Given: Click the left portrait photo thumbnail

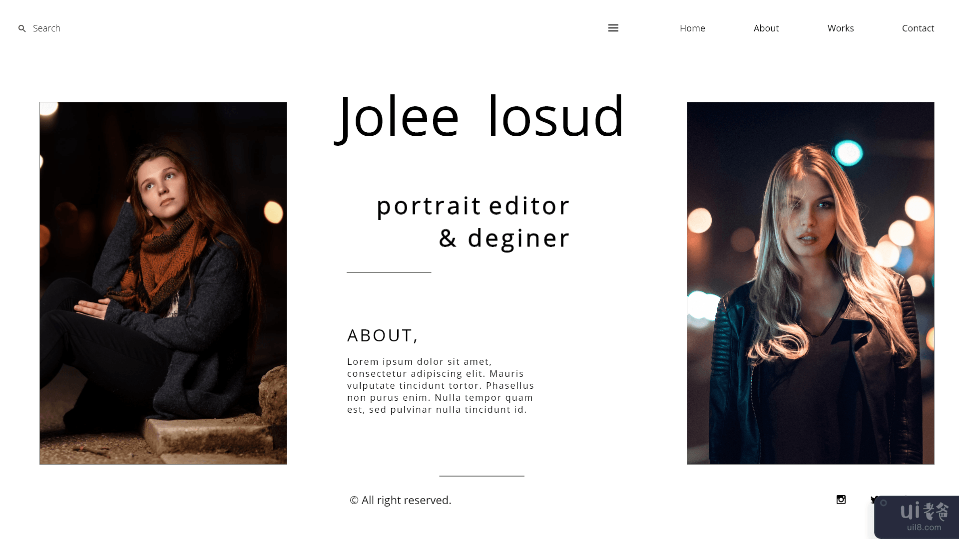Looking at the screenshot, I should click(x=163, y=283).
